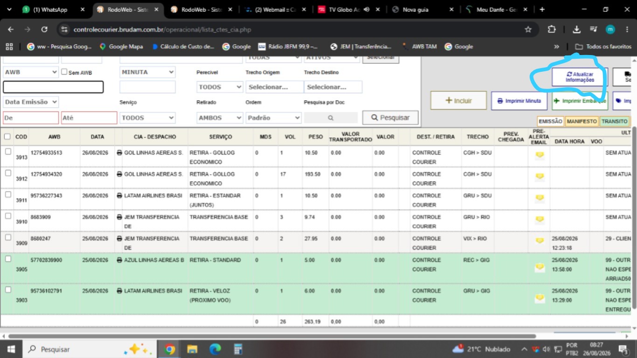
Task: Open the Trecho Destino selector
Action: click(x=333, y=87)
